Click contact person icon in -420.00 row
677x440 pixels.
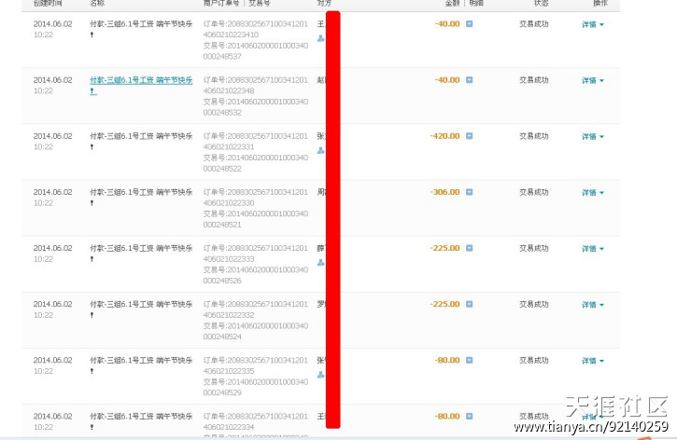pos(321,150)
